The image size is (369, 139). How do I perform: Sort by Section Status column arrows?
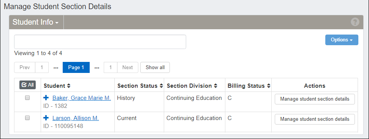[161, 86]
